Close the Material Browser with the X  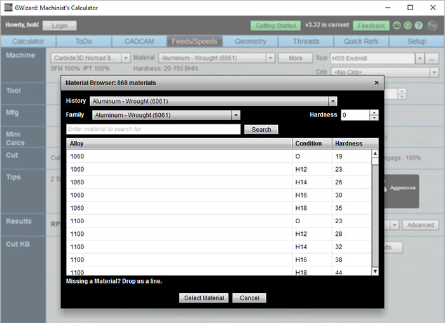(376, 83)
